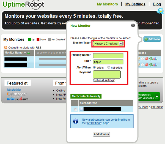
Task: Click the URL input field
Action: (108, 62)
